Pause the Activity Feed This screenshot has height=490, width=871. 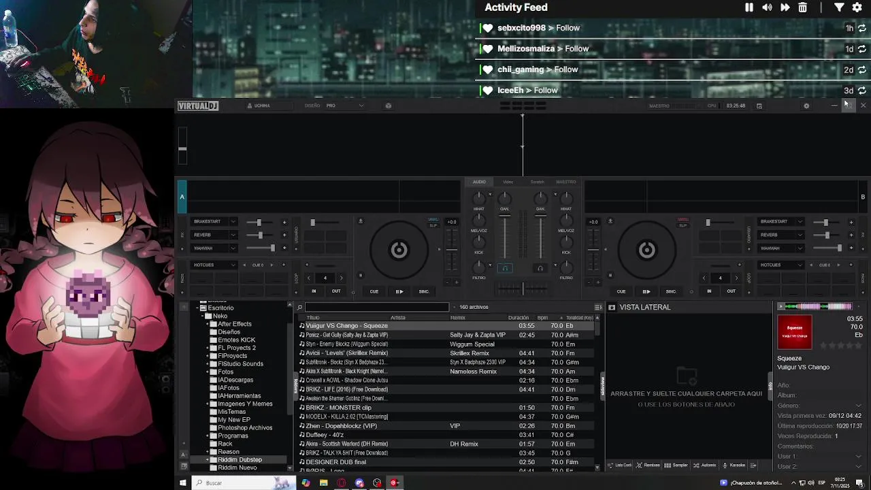(749, 7)
